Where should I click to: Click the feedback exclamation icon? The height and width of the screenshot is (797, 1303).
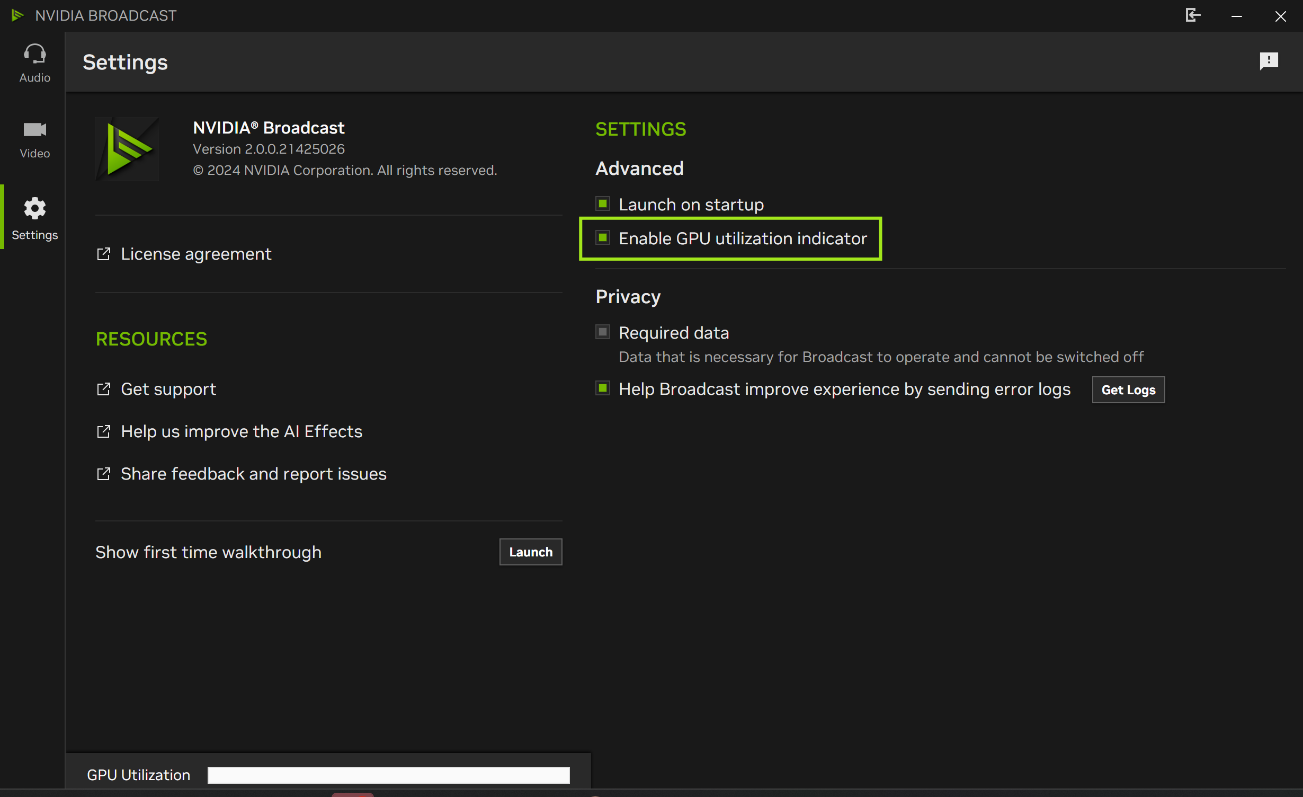1269,61
